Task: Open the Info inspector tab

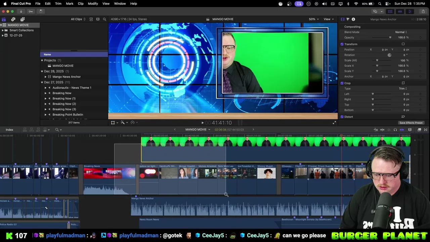Action: 353,19
